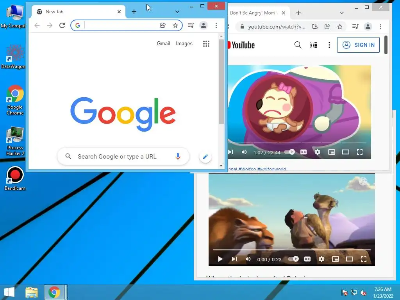Viewport: 400px width, 300px height.
Task: Click the youtube.com address bar
Action: pos(277,27)
